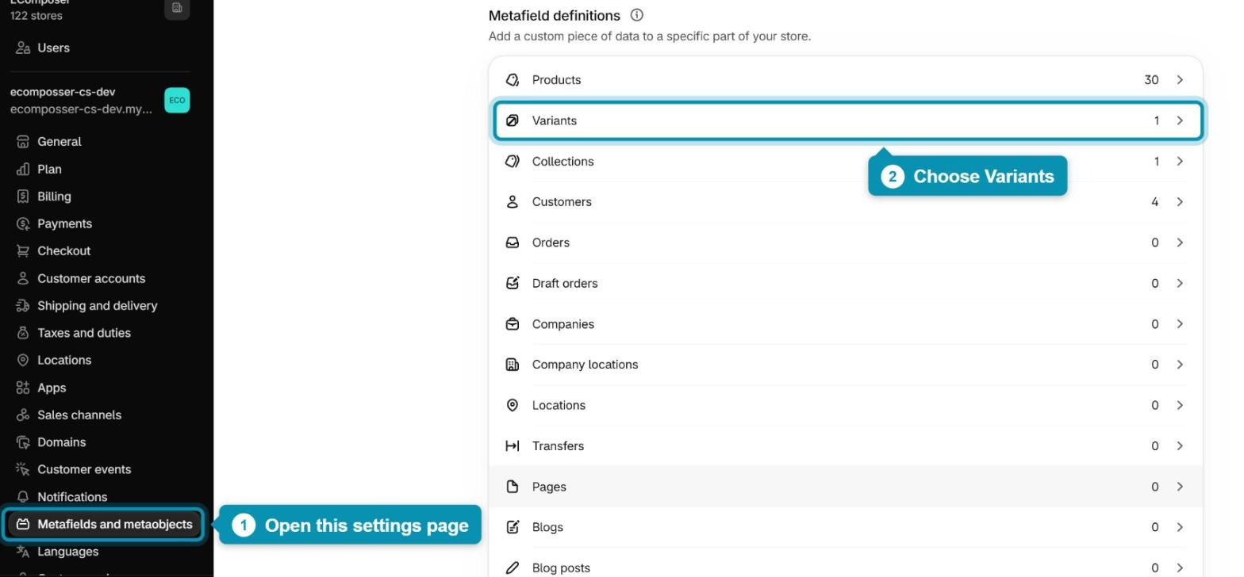The width and height of the screenshot is (1244, 577).
Task: Click the Products row icon
Action: [513, 80]
